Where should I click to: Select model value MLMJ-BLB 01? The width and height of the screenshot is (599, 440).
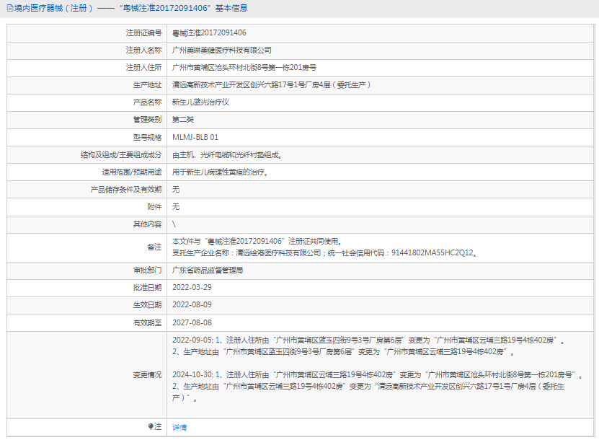coord(195,137)
